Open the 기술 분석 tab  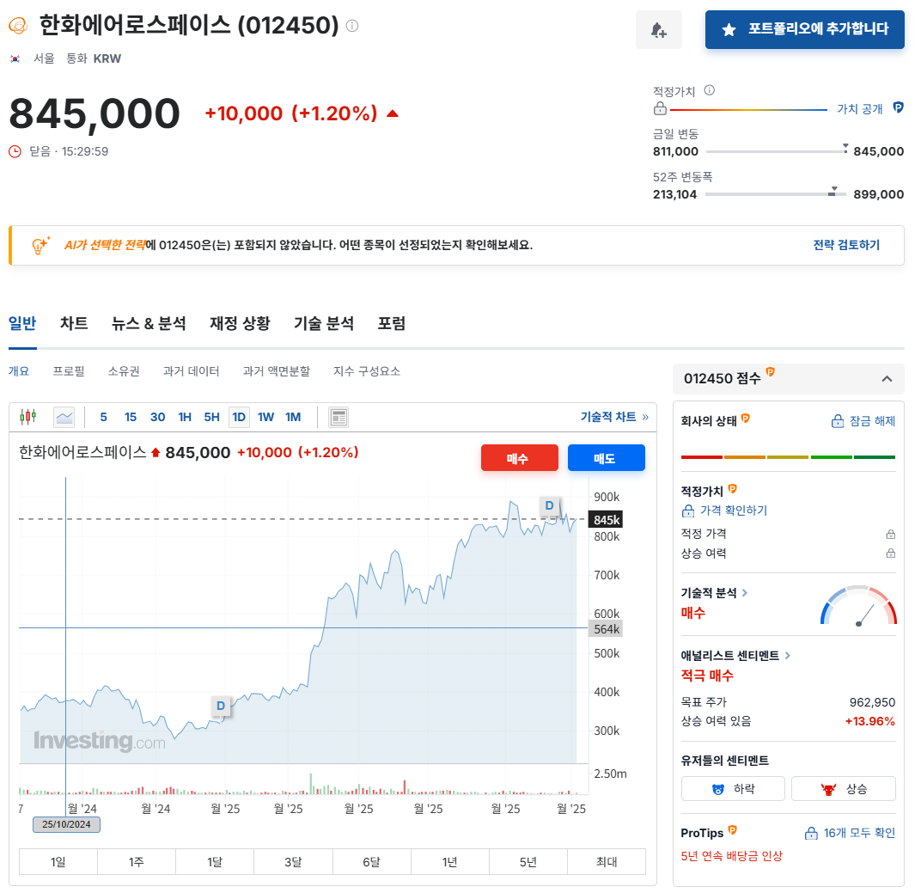324,323
